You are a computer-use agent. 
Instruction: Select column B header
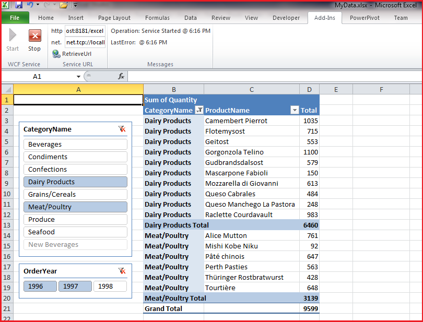click(x=174, y=90)
